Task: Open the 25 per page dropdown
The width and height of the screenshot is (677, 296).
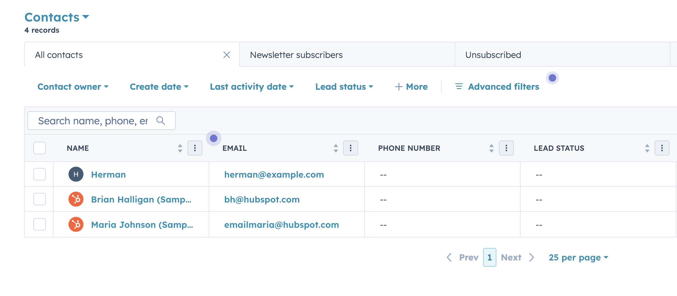Action: click(578, 257)
